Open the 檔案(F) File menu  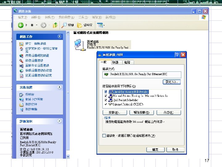(23, 17)
